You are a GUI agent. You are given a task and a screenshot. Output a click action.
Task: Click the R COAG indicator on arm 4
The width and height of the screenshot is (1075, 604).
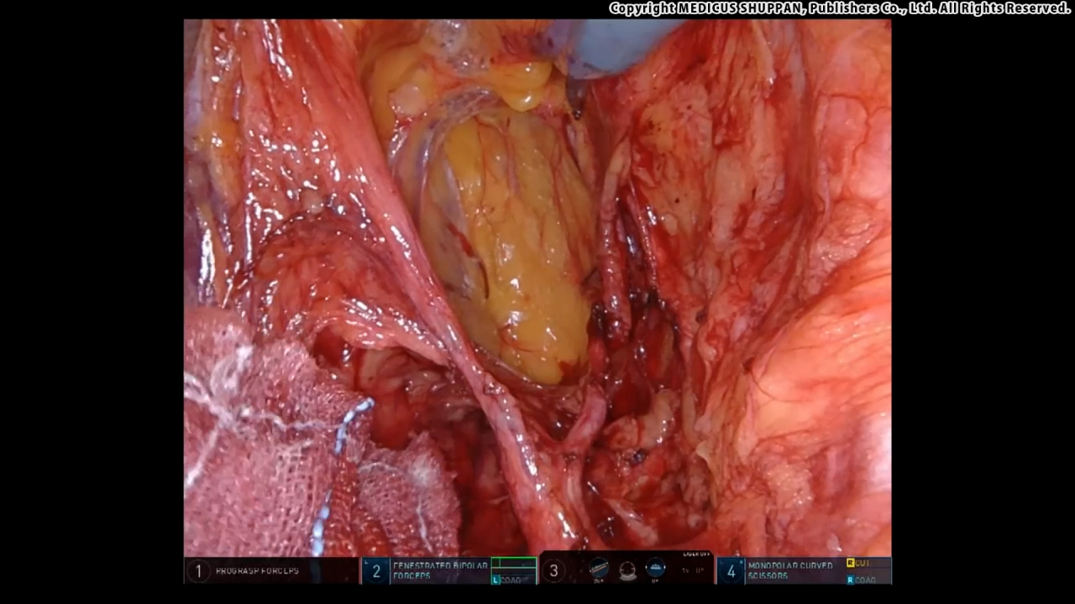click(x=863, y=580)
